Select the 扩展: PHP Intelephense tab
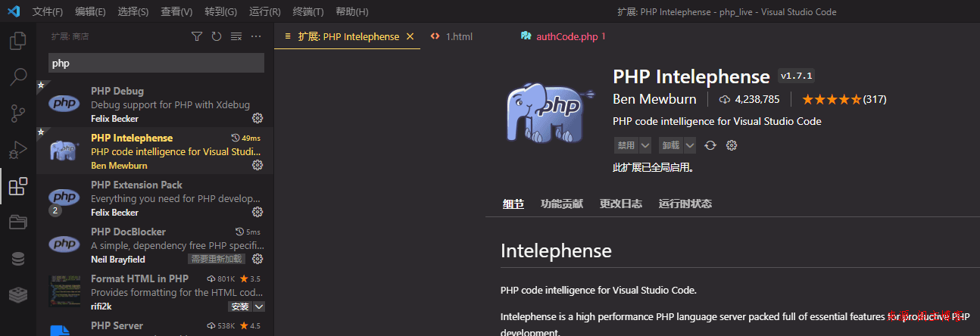This screenshot has height=336, width=980. click(347, 36)
